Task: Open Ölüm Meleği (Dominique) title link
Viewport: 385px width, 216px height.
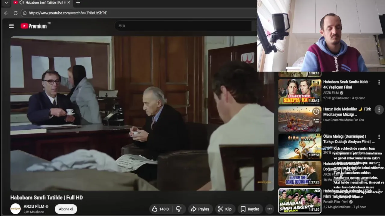Action: pos(349,139)
